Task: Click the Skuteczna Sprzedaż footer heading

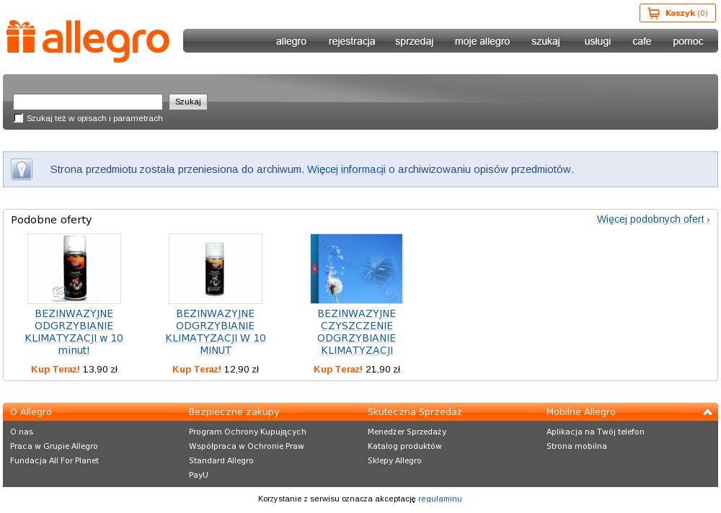Action: point(415,412)
